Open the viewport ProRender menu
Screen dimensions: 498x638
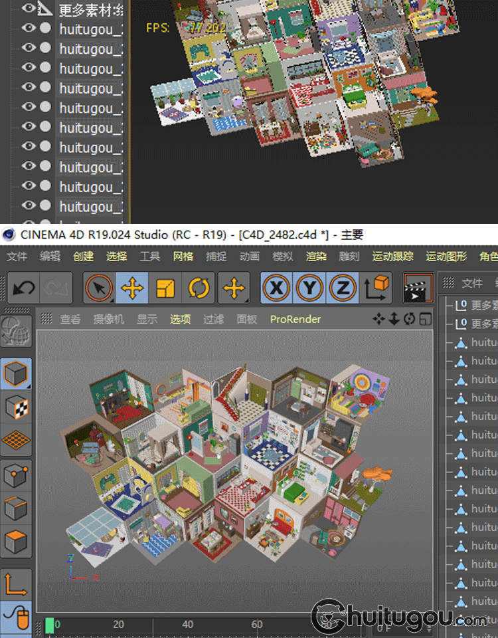[295, 319]
